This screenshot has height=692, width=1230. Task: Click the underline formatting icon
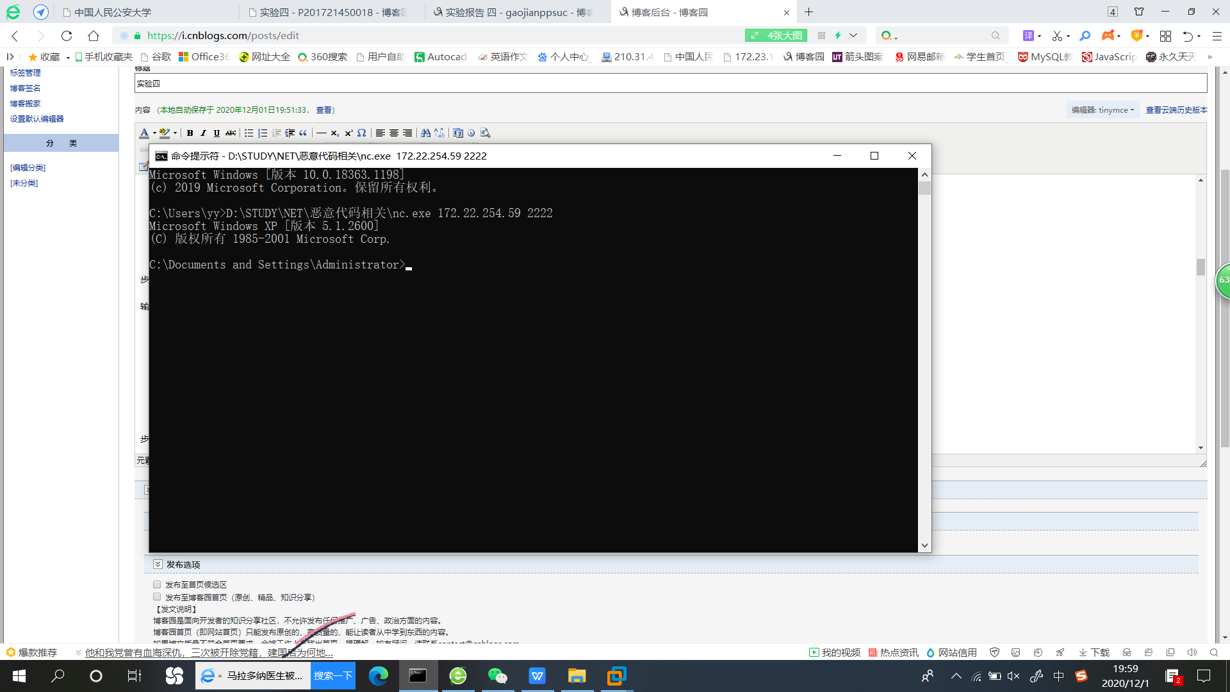point(217,133)
